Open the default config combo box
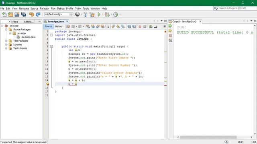 click(x=58, y=14)
